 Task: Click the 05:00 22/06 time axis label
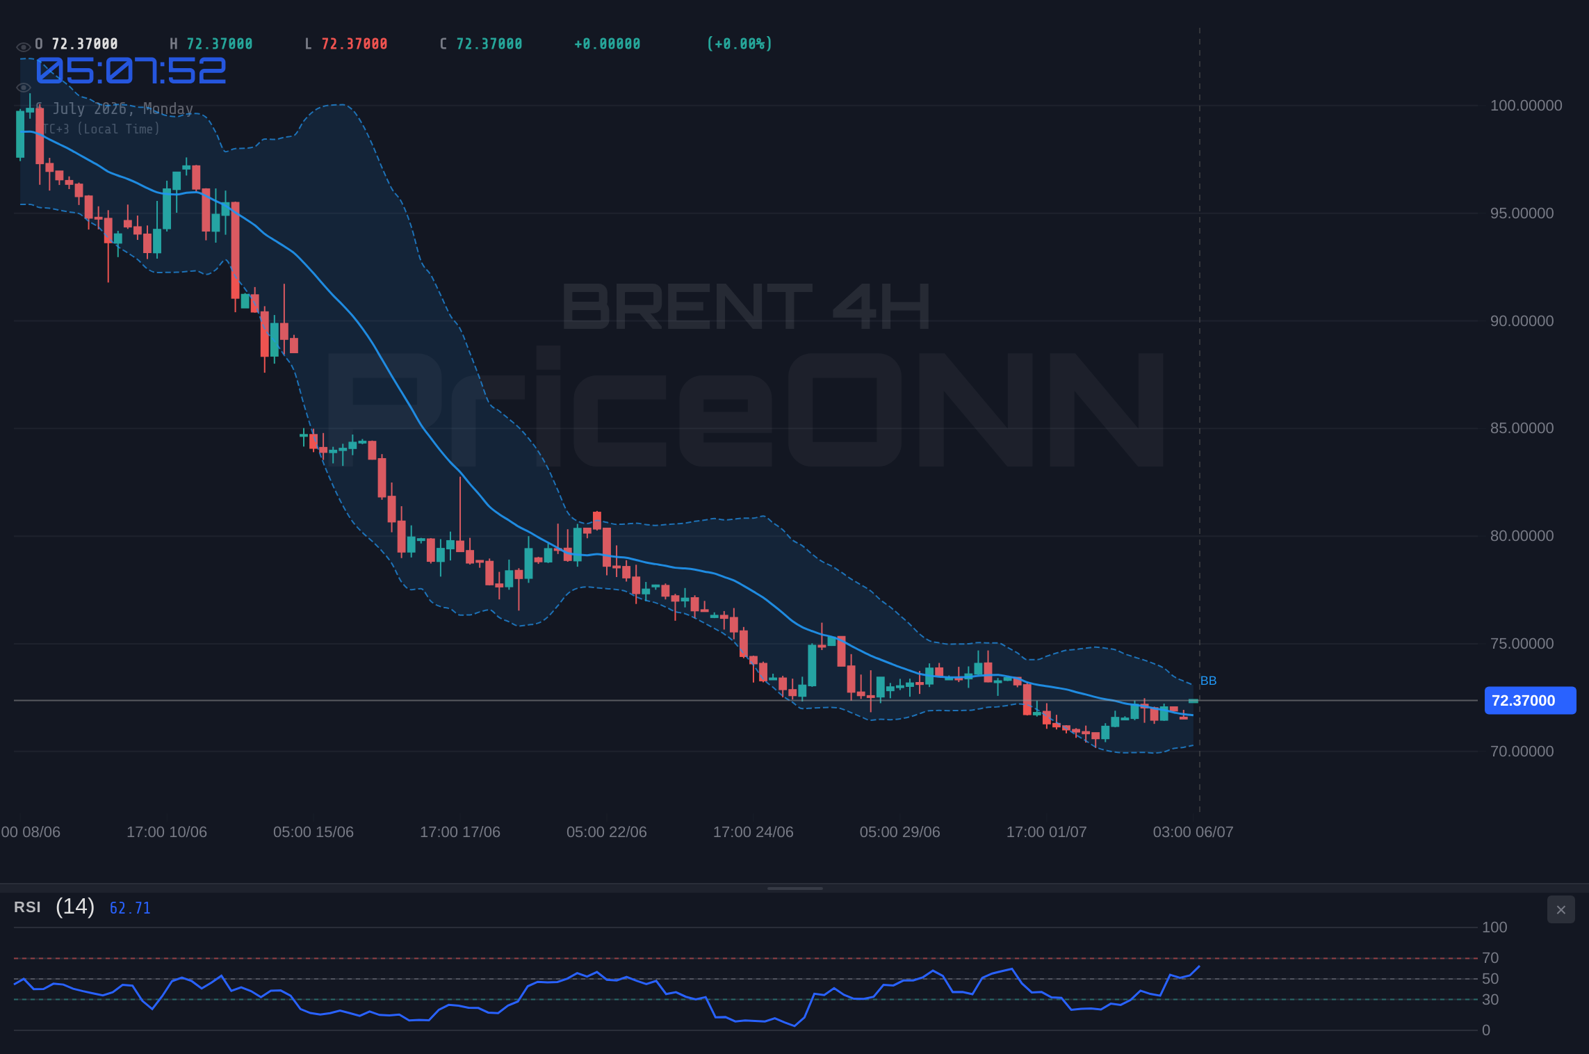607,832
